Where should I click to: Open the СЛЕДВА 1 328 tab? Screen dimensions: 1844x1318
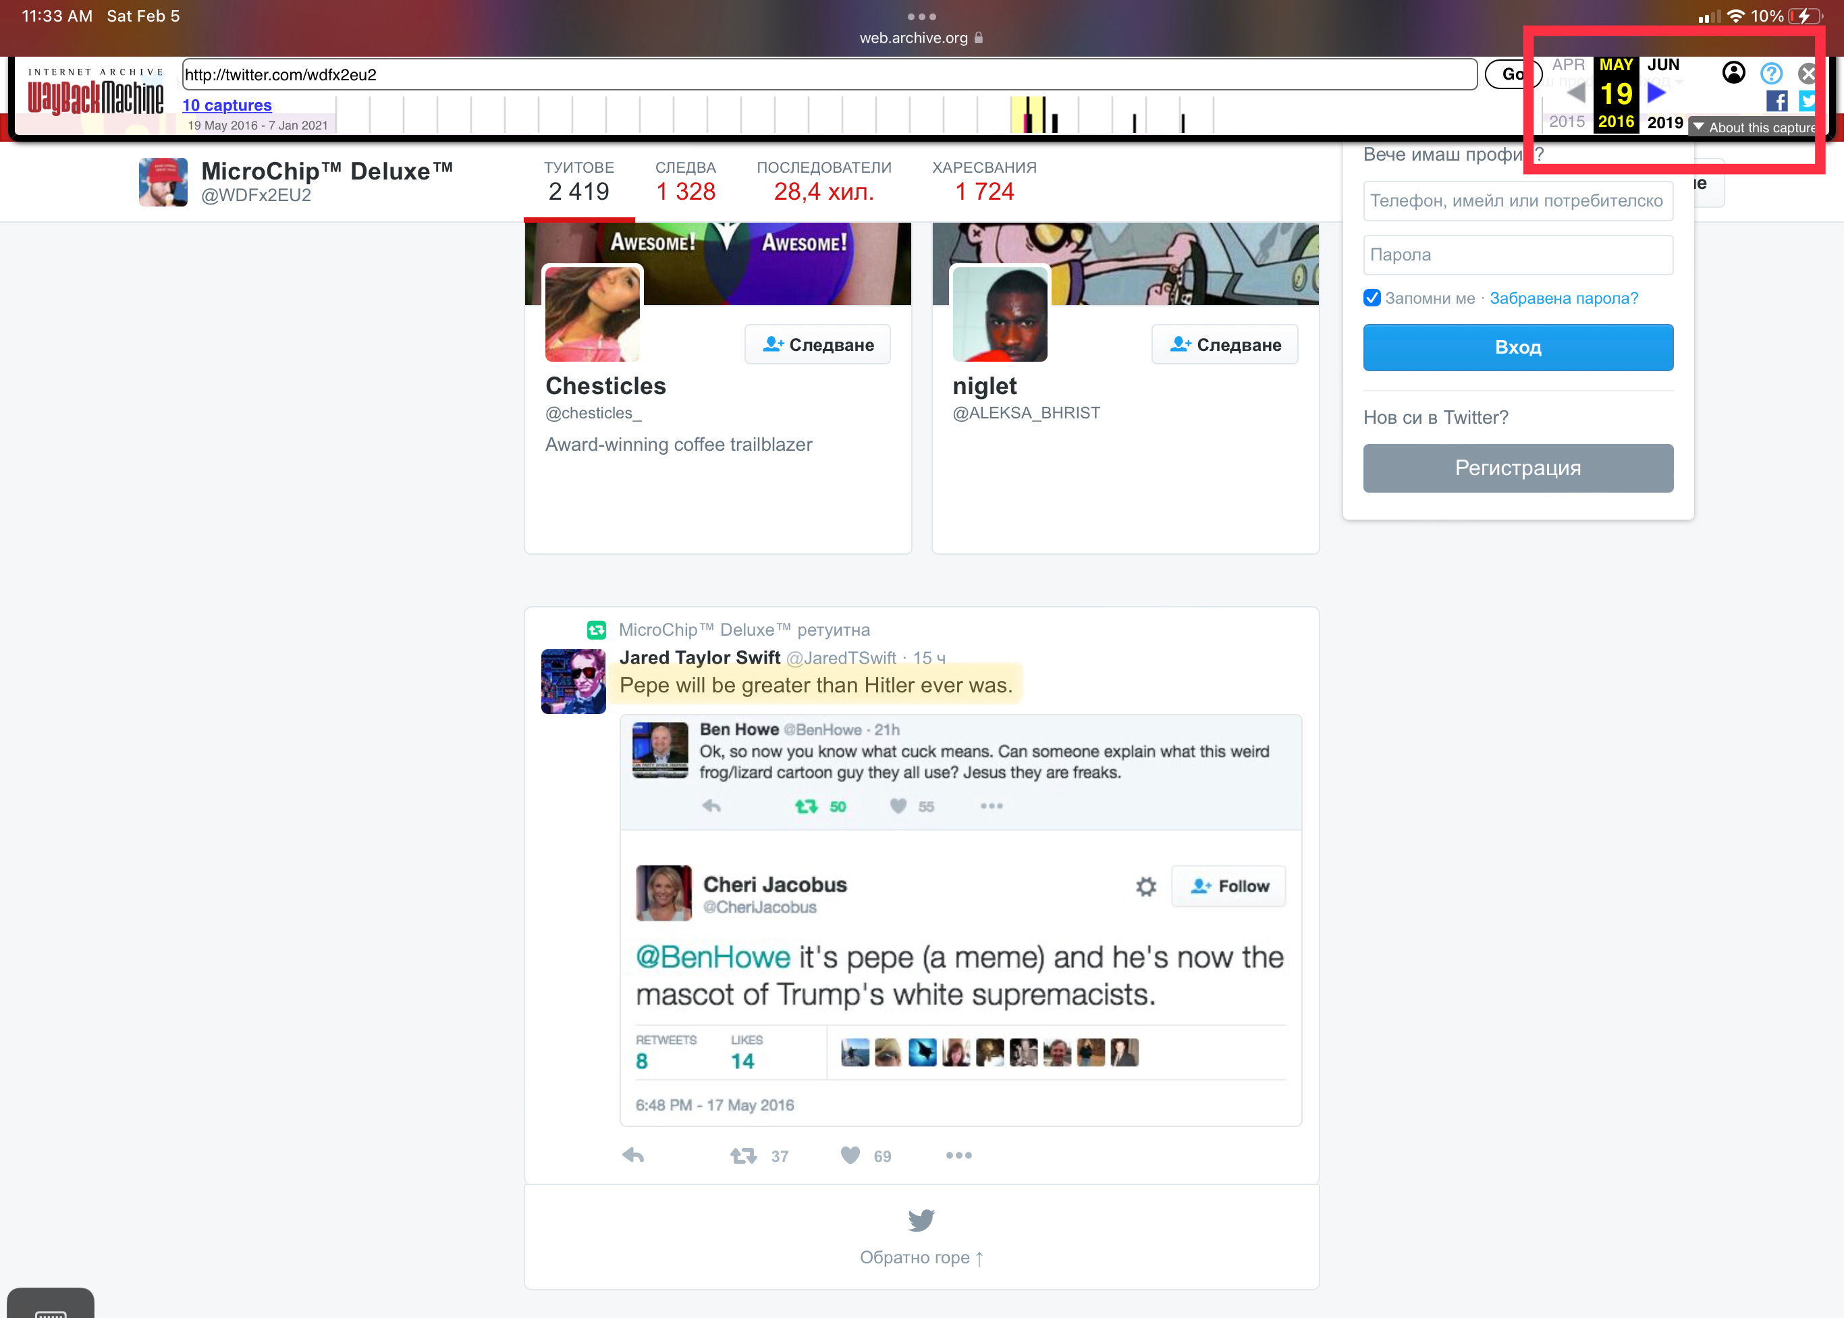point(685,182)
